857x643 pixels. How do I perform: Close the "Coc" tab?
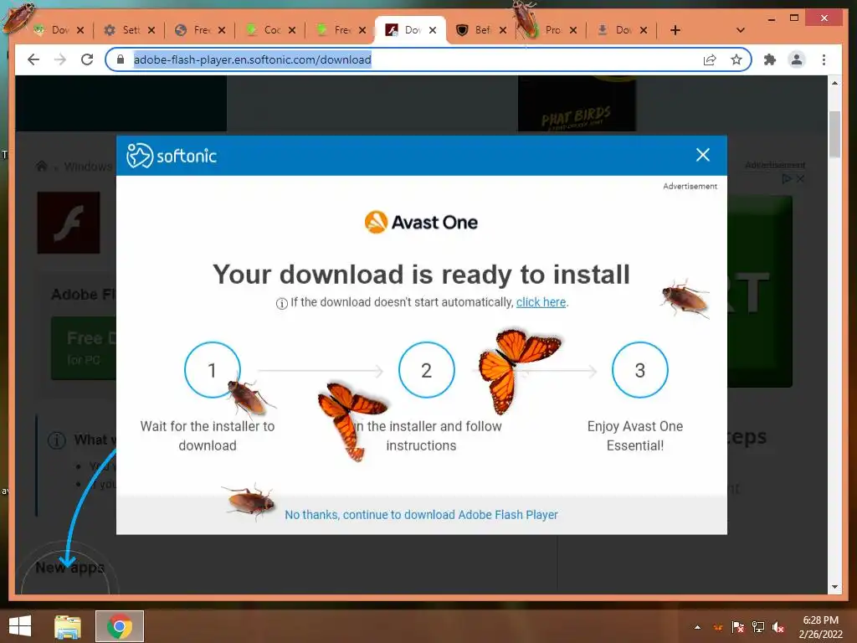click(x=292, y=30)
